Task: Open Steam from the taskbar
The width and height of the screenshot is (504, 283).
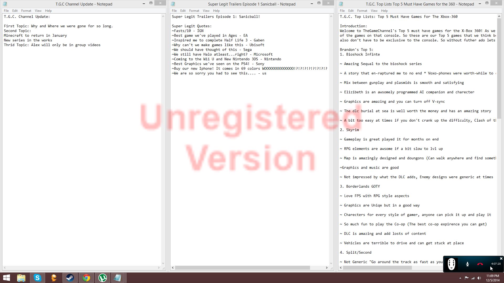Action: tap(70, 278)
